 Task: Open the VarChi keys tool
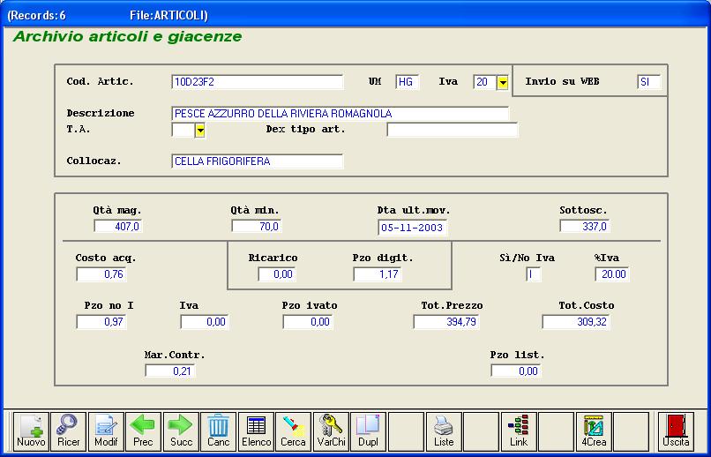click(x=331, y=431)
